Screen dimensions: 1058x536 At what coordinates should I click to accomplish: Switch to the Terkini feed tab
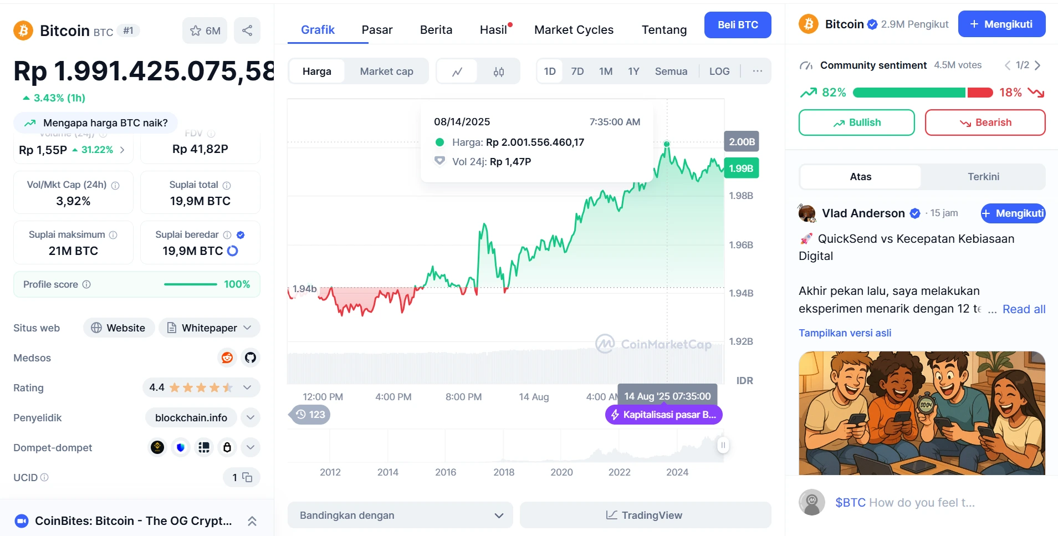[x=983, y=177]
